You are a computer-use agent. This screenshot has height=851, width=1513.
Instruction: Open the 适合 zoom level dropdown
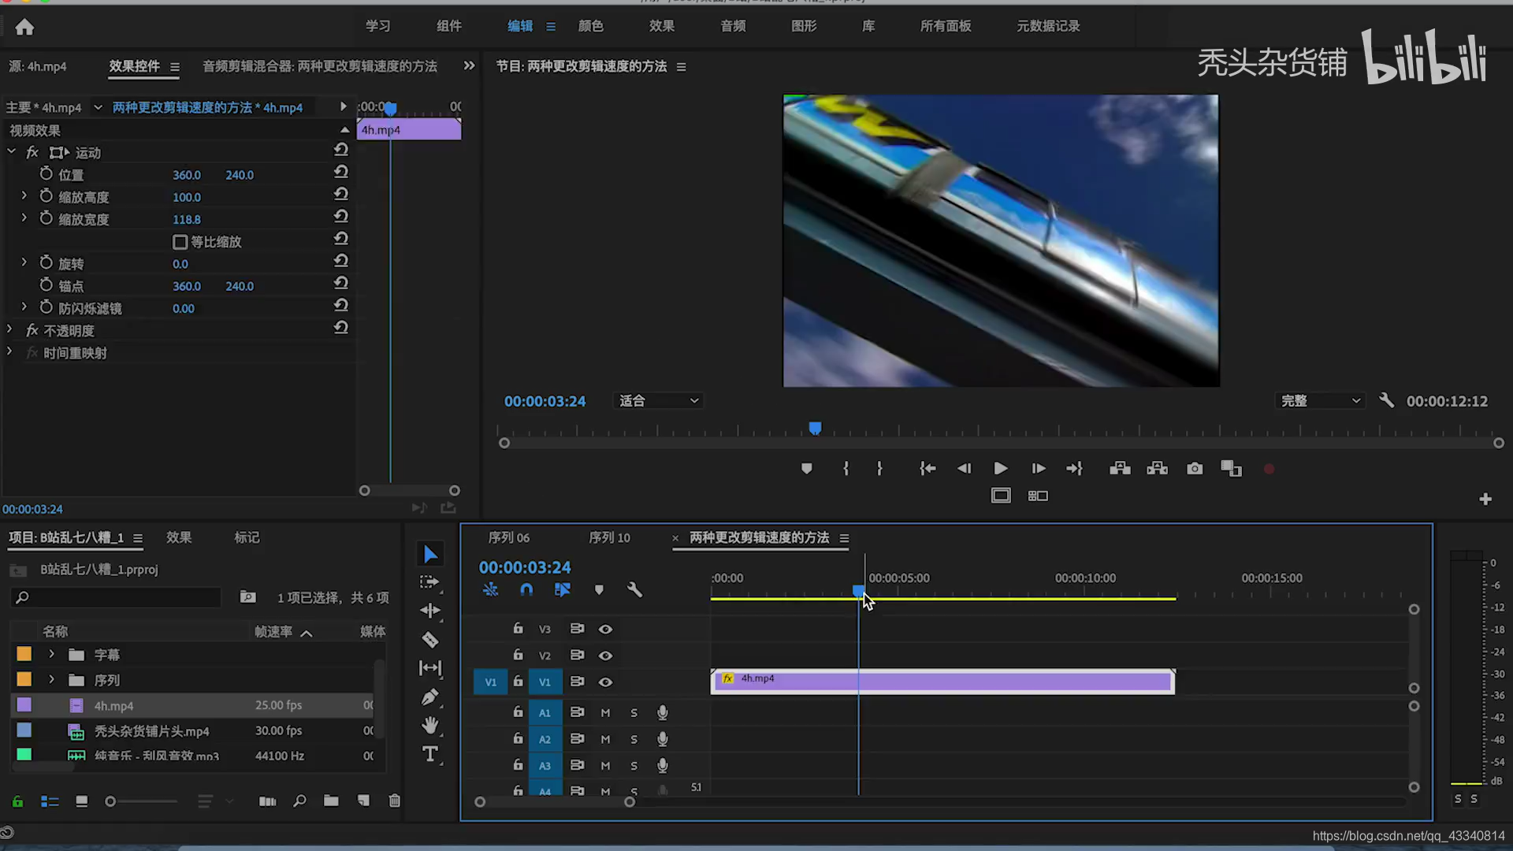tap(658, 401)
